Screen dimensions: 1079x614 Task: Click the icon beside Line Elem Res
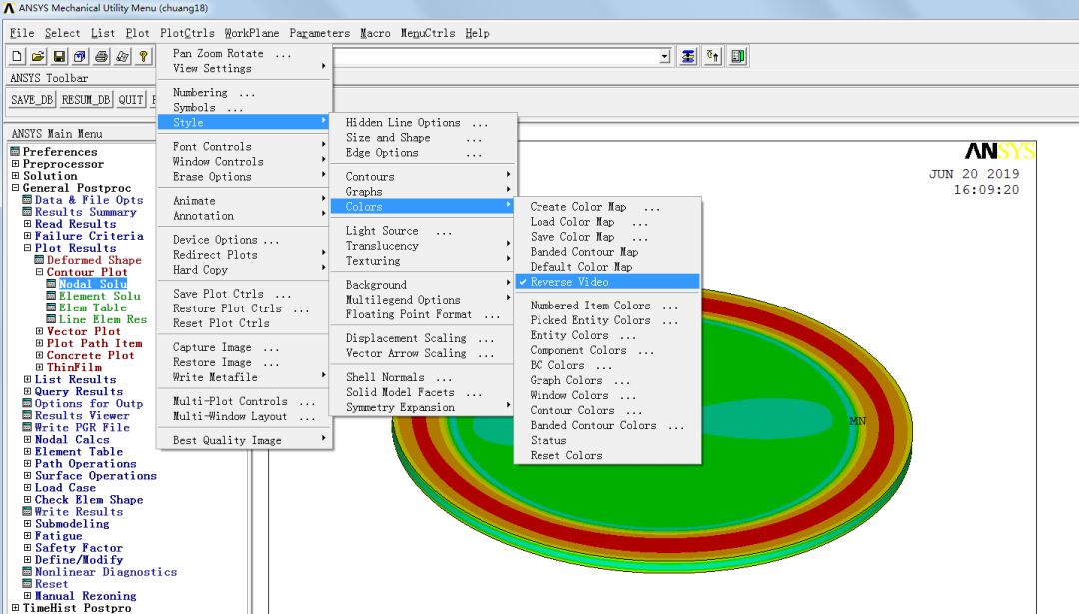[x=52, y=319]
